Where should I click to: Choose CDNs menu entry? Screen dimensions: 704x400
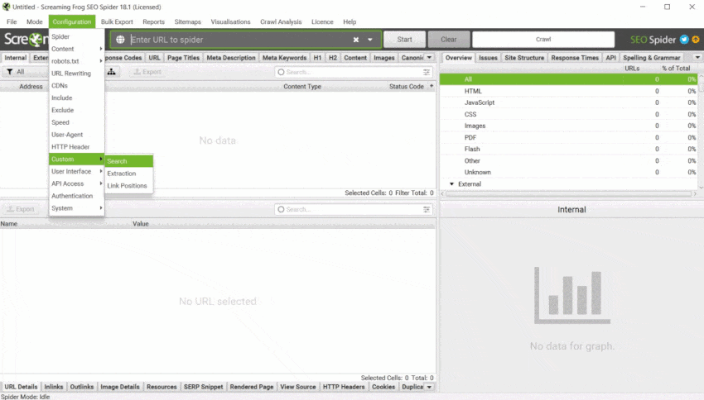(77, 86)
